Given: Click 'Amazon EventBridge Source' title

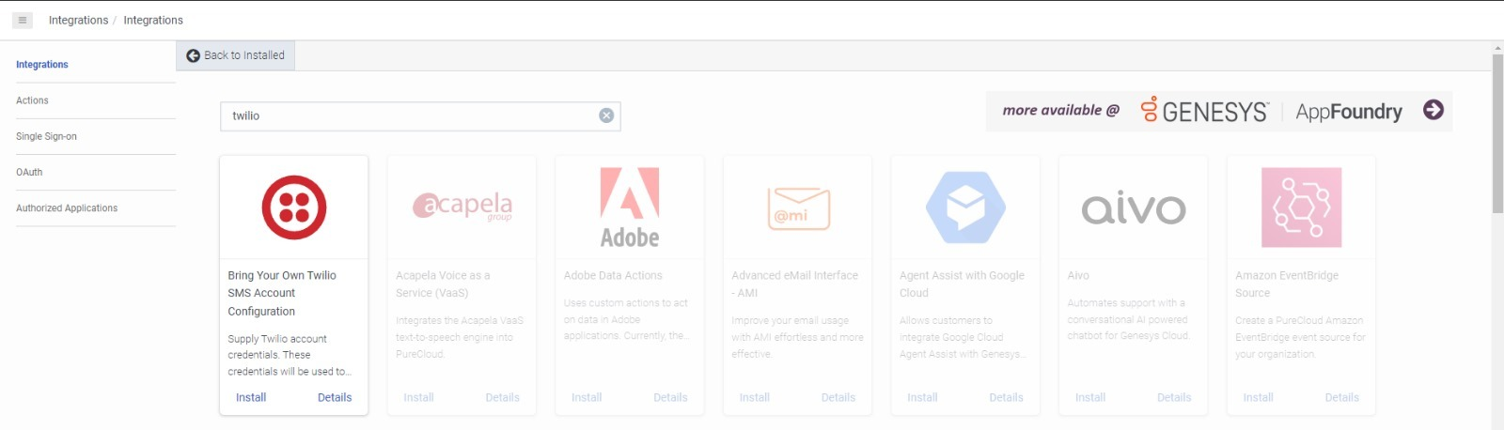Looking at the screenshot, I should click(x=1287, y=284).
